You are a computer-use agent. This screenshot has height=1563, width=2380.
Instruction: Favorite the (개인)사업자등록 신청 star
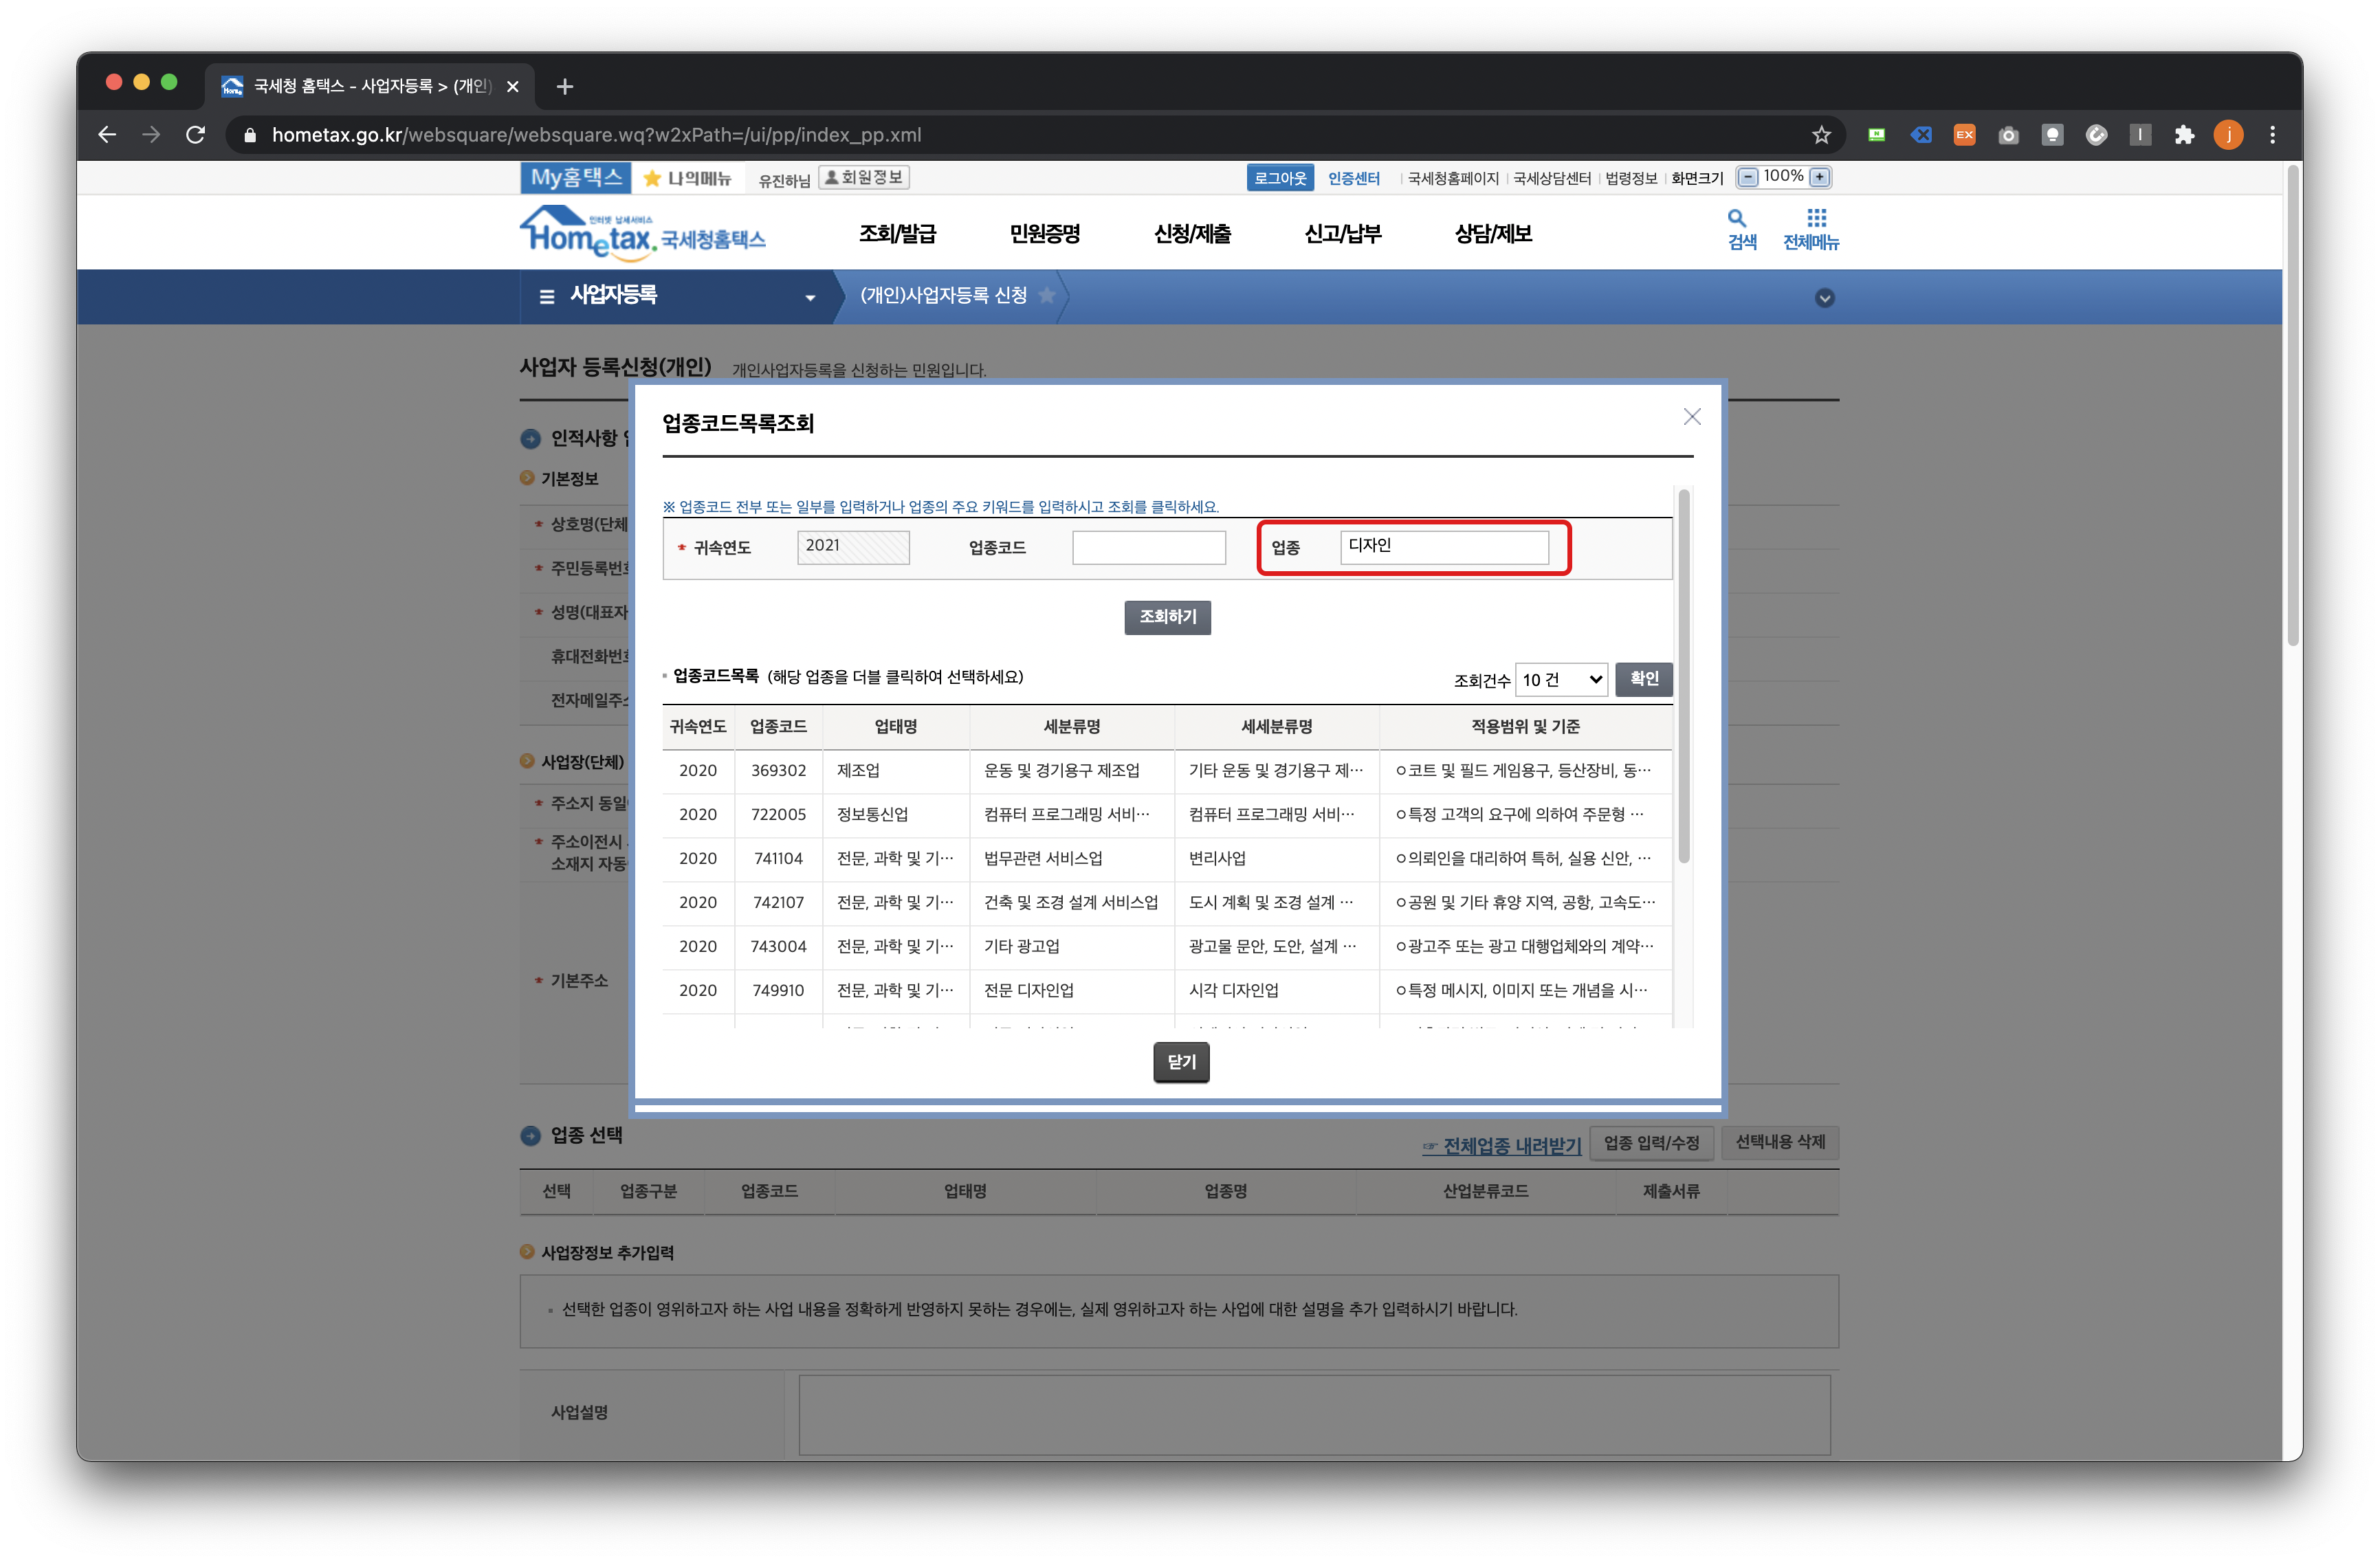1046,295
